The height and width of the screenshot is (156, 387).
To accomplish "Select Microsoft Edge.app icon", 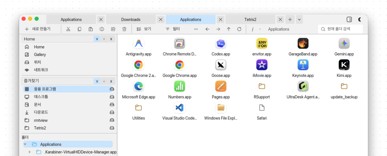I will tap(138, 86).
